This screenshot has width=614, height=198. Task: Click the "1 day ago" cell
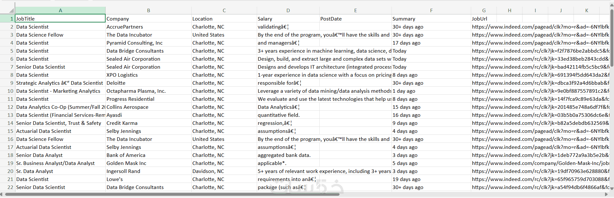431,91
